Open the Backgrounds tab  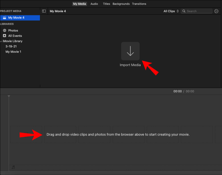pos(121,4)
